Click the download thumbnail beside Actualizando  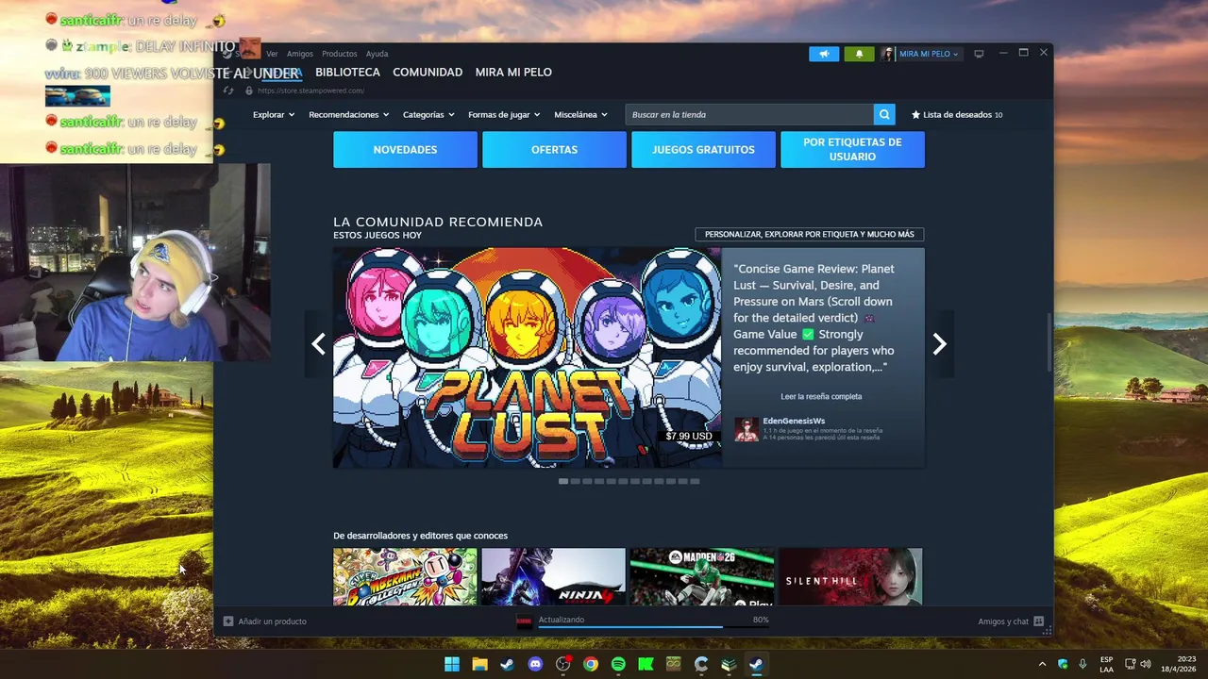[x=524, y=621]
